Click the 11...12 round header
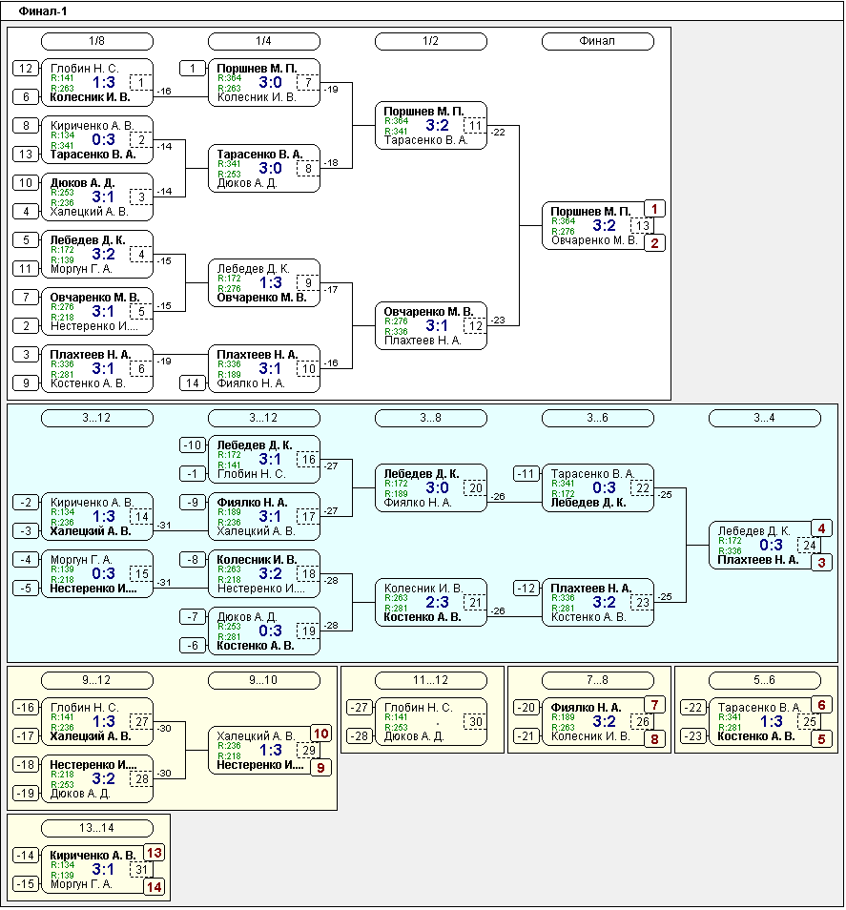This screenshot has width=846, height=910. point(431,680)
